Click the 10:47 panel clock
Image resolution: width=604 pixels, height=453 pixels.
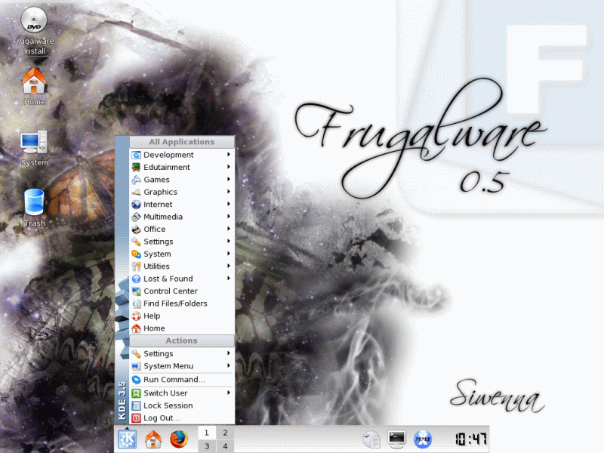[470, 439]
